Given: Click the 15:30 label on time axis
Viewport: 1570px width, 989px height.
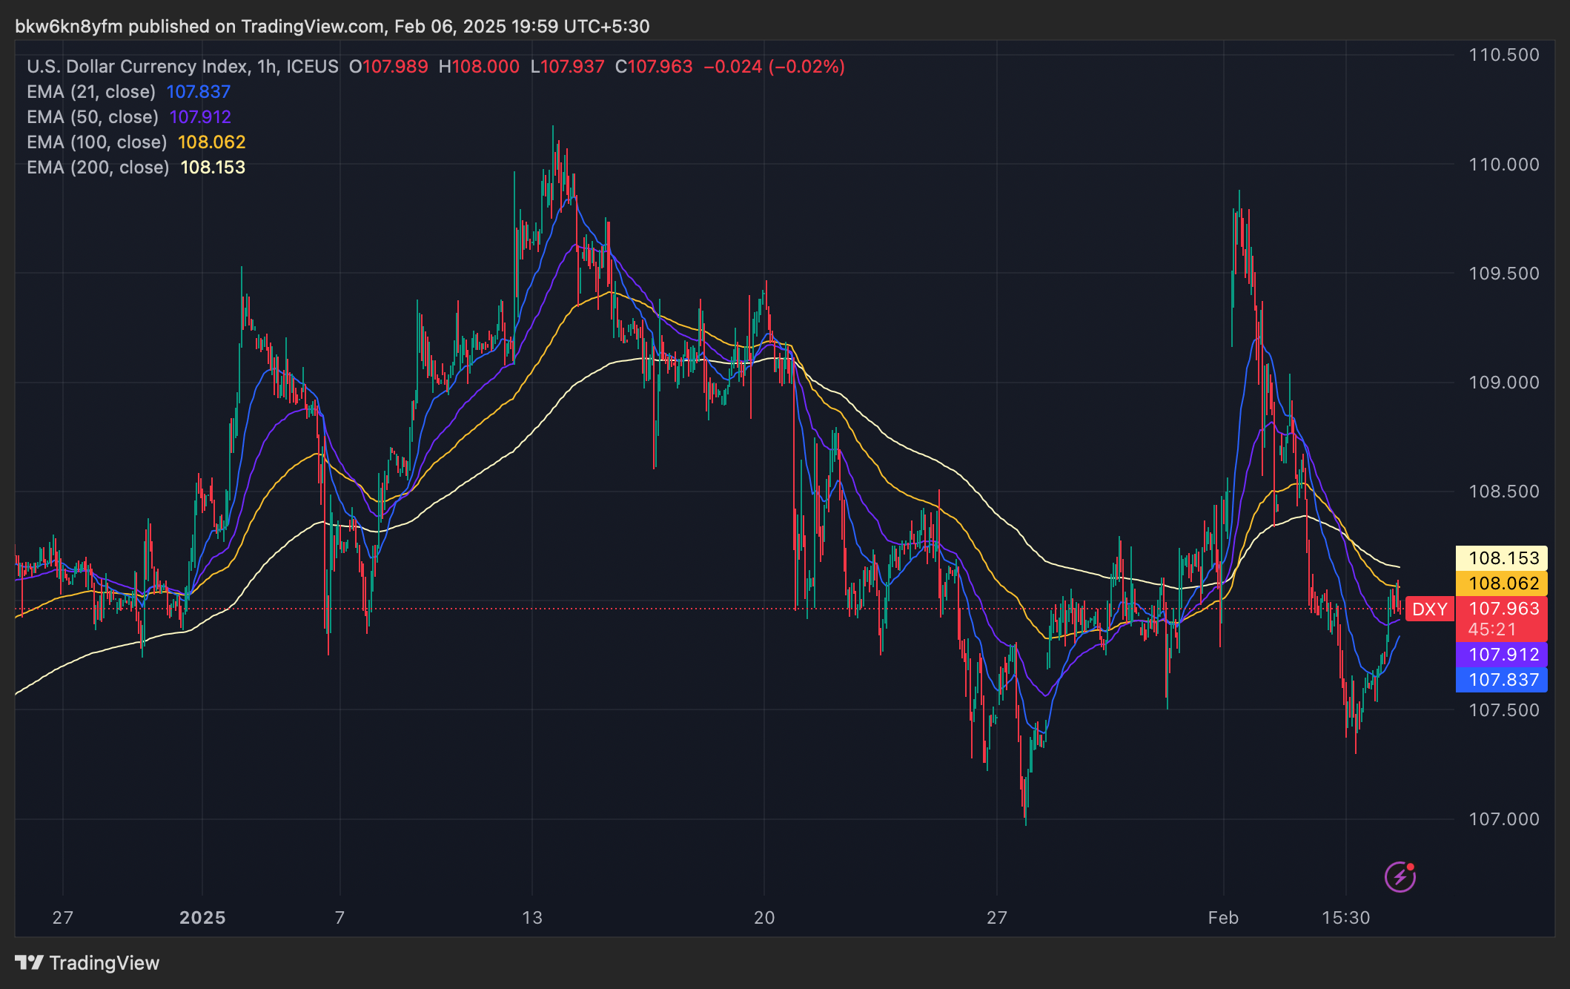Looking at the screenshot, I should click(x=1345, y=918).
